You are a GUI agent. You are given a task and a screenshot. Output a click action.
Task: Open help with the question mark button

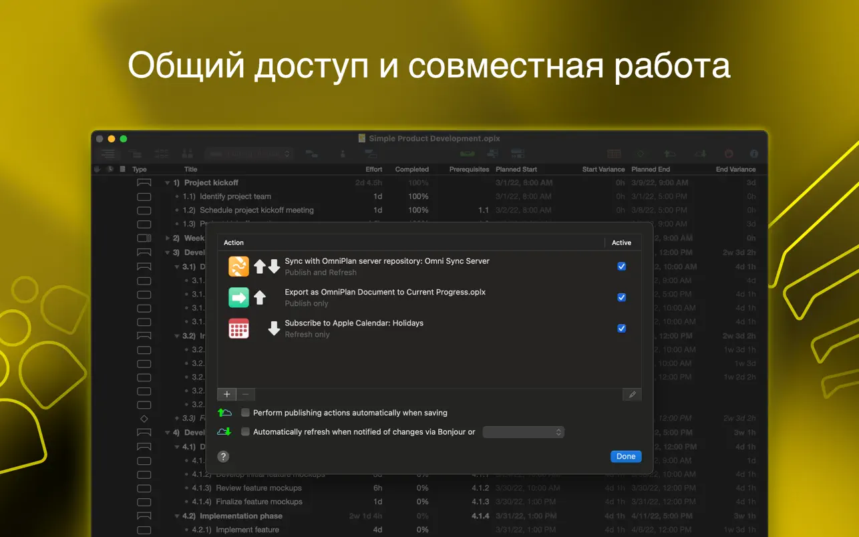tap(224, 456)
